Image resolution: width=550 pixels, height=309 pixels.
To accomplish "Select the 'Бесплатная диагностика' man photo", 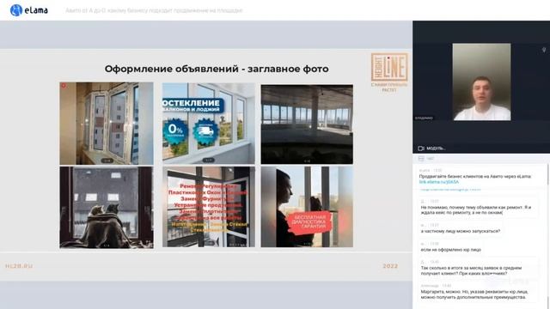I will pos(307,207).
